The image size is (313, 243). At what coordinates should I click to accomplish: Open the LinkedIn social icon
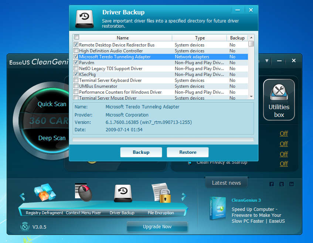292,184
